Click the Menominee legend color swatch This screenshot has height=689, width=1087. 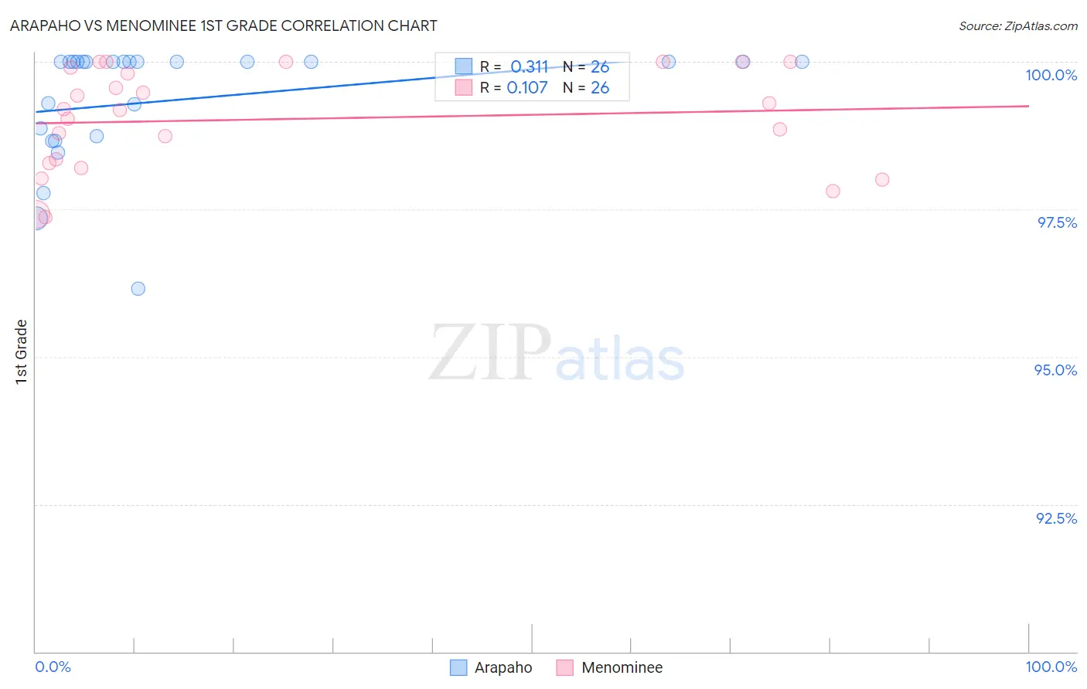[565, 667]
